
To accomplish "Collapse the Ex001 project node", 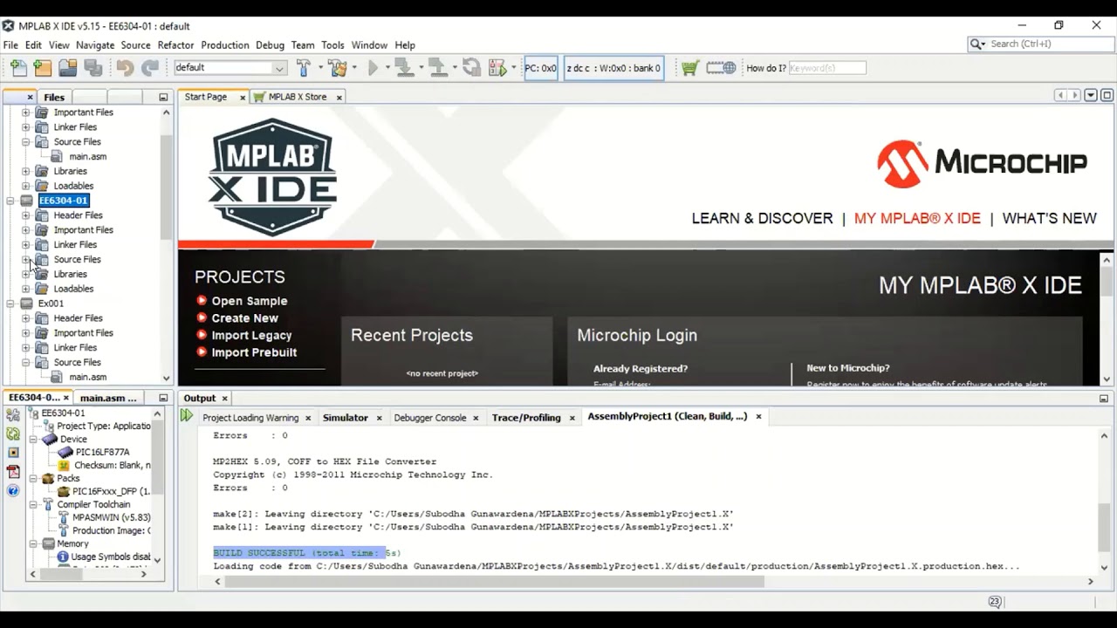I will 10,304.
